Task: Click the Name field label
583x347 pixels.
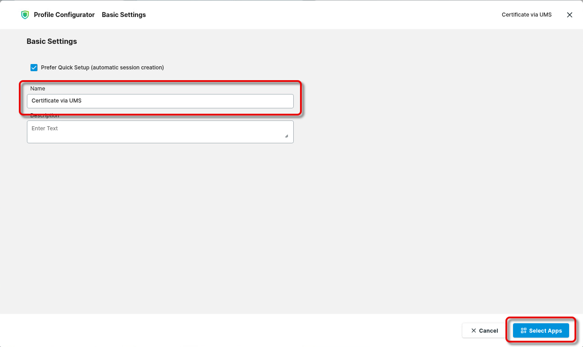Action: 38,89
